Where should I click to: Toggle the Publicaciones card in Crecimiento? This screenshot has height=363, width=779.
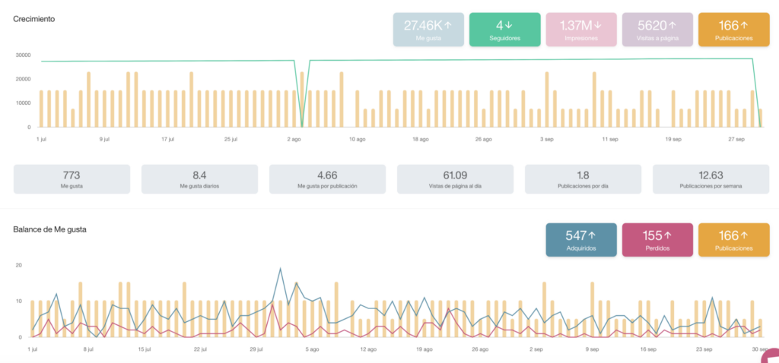pyautogui.click(x=734, y=30)
